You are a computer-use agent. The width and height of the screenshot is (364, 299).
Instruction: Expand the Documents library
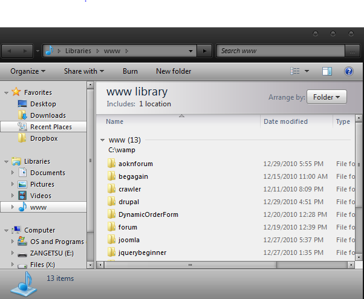tap(13, 173)
